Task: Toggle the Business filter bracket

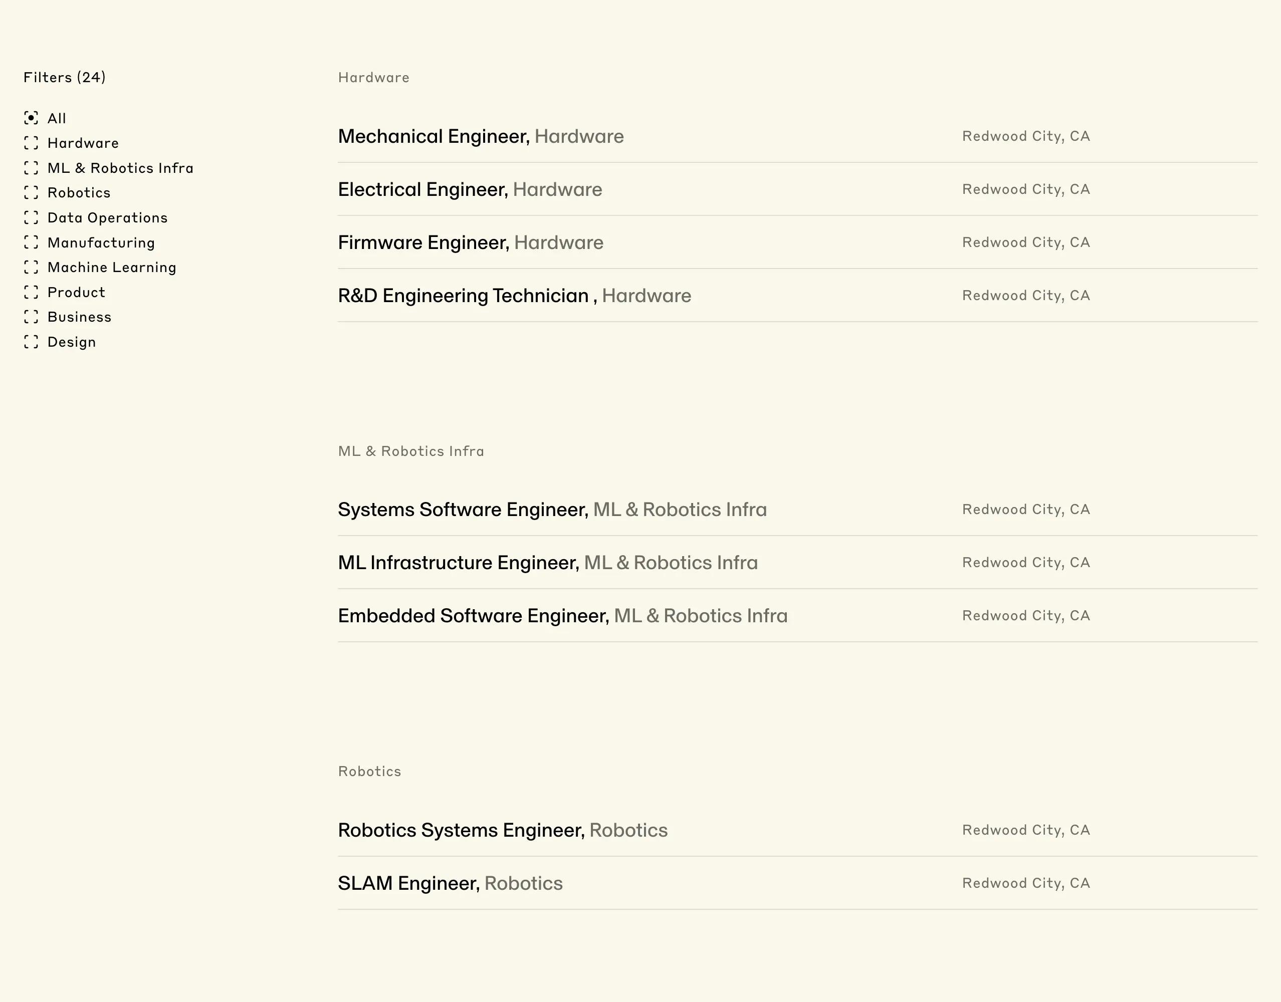Action: point(31,317)
